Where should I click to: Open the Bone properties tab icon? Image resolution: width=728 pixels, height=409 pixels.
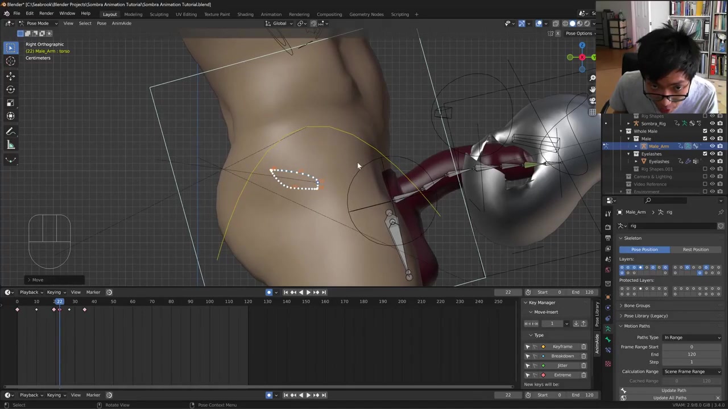607,340
